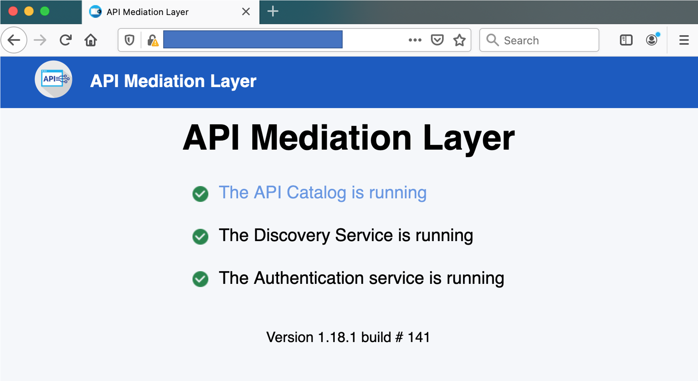The height and width of the screenshot is (381, 698).
Task: Save the page to Pocket
Action: point(438,40)
